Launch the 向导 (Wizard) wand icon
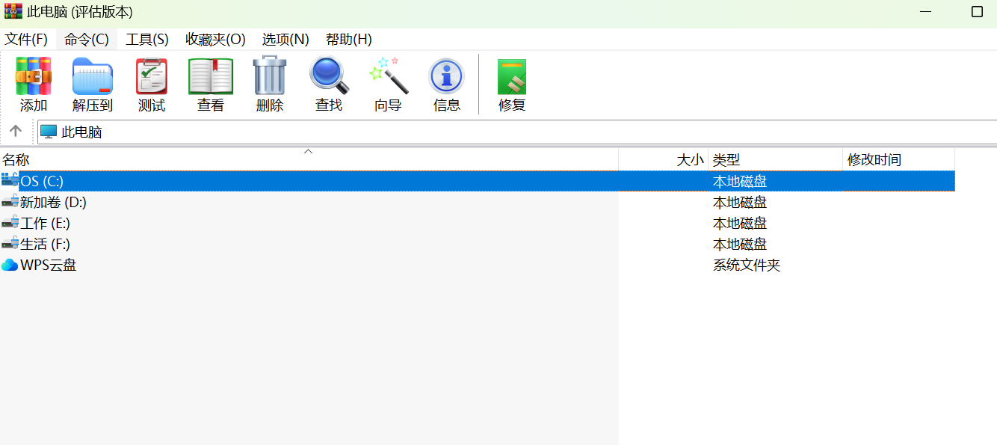Viewport: 997px width, 445px height. click(x=388, y=76)
